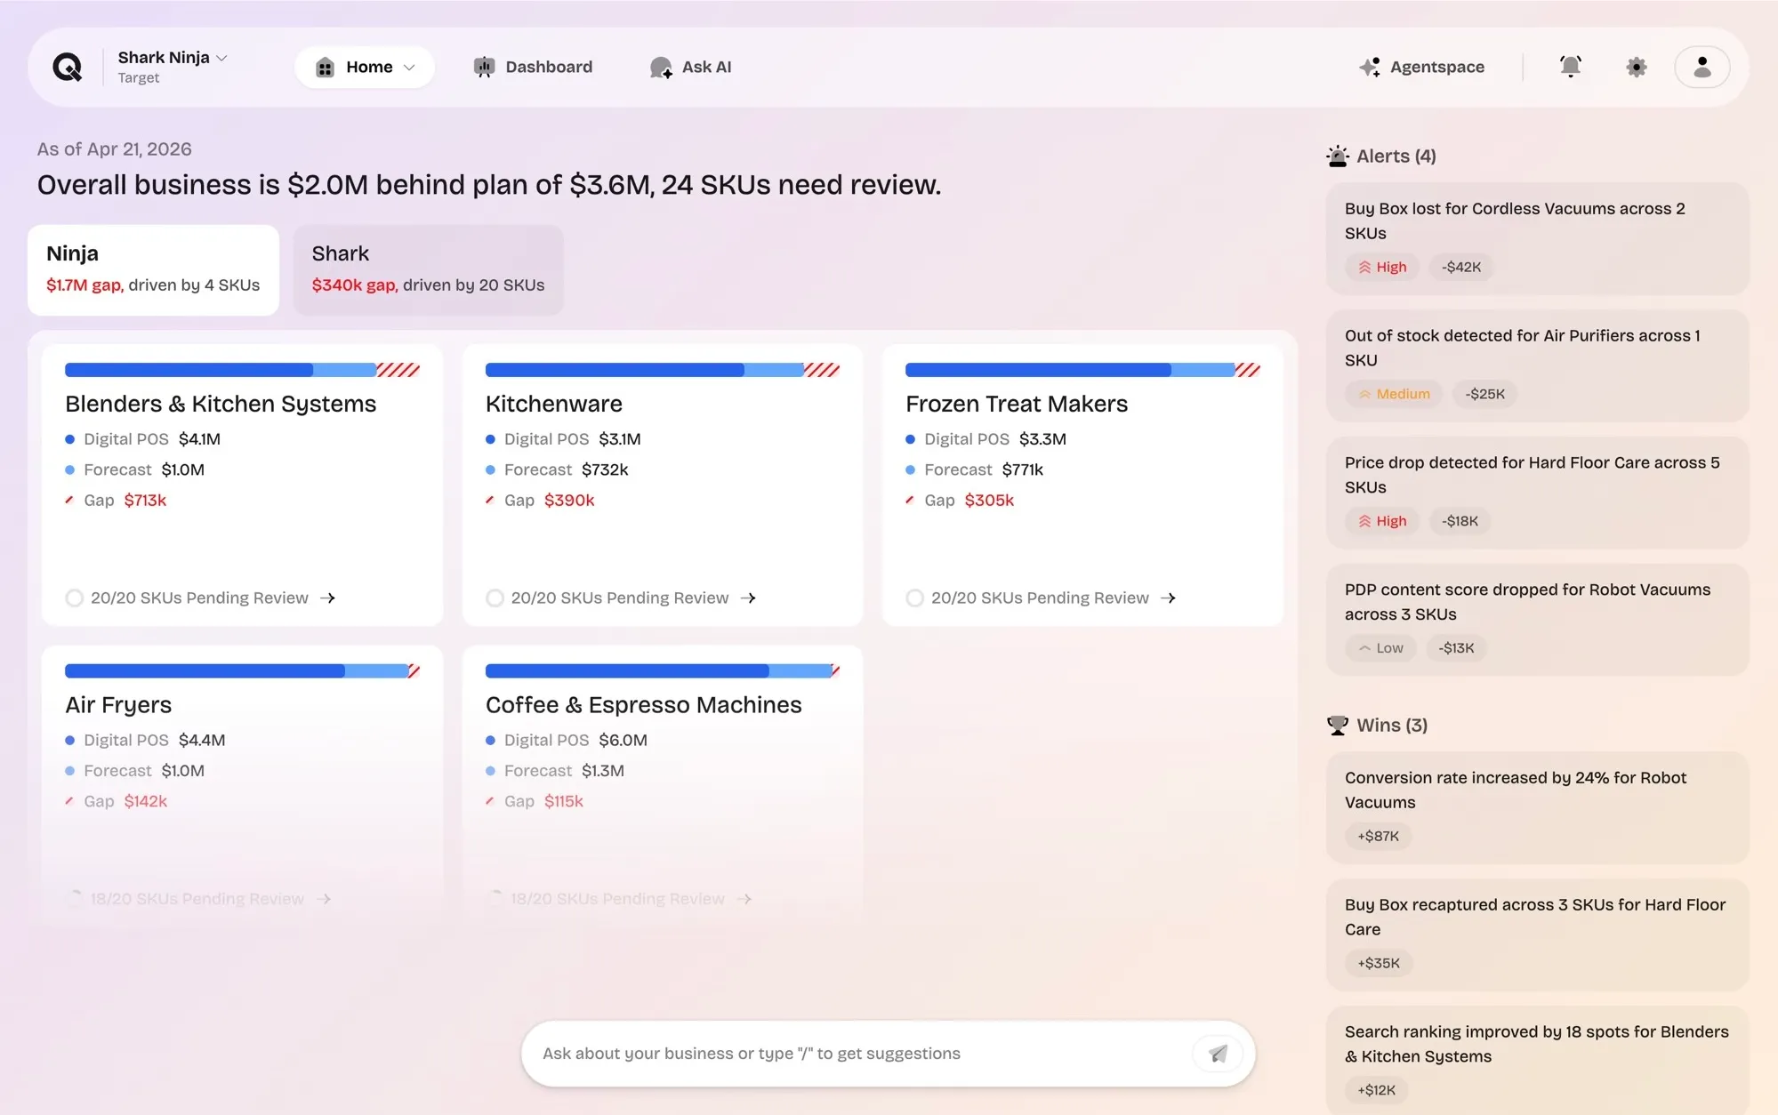
Task: Open the Ask AI menu item
Action: [690, 67]
